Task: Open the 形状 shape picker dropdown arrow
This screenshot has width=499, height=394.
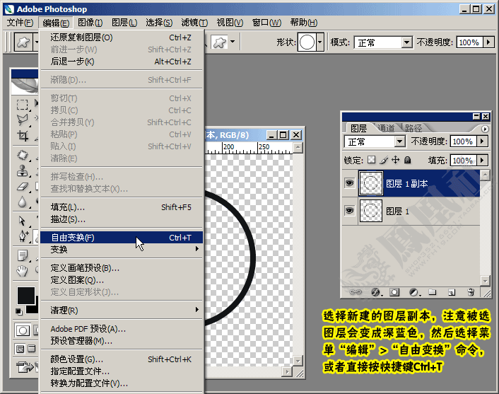Action: pos(320,42)
